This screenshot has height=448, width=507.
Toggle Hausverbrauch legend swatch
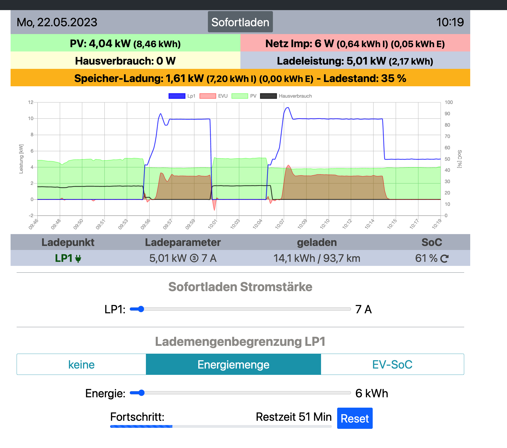pos(268,96)
